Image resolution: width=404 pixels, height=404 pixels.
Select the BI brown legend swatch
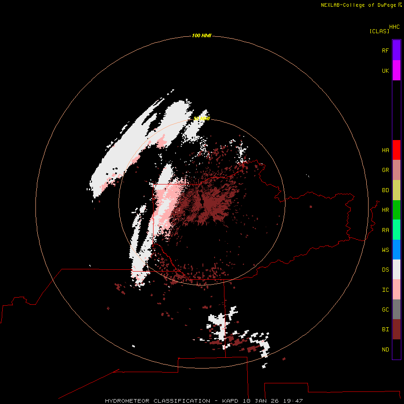click(x=396, y=329)
